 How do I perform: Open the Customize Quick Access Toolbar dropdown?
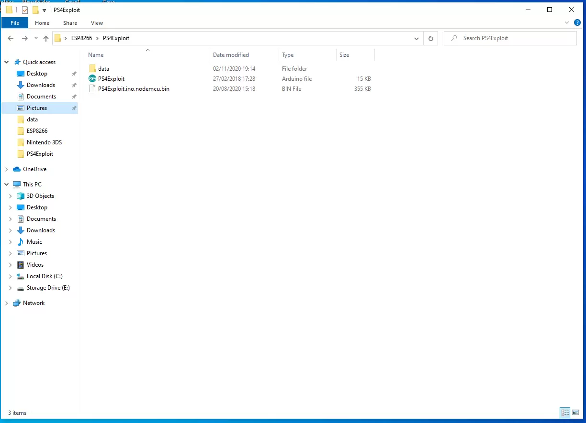pyautogui.click(x=45, y=10)
